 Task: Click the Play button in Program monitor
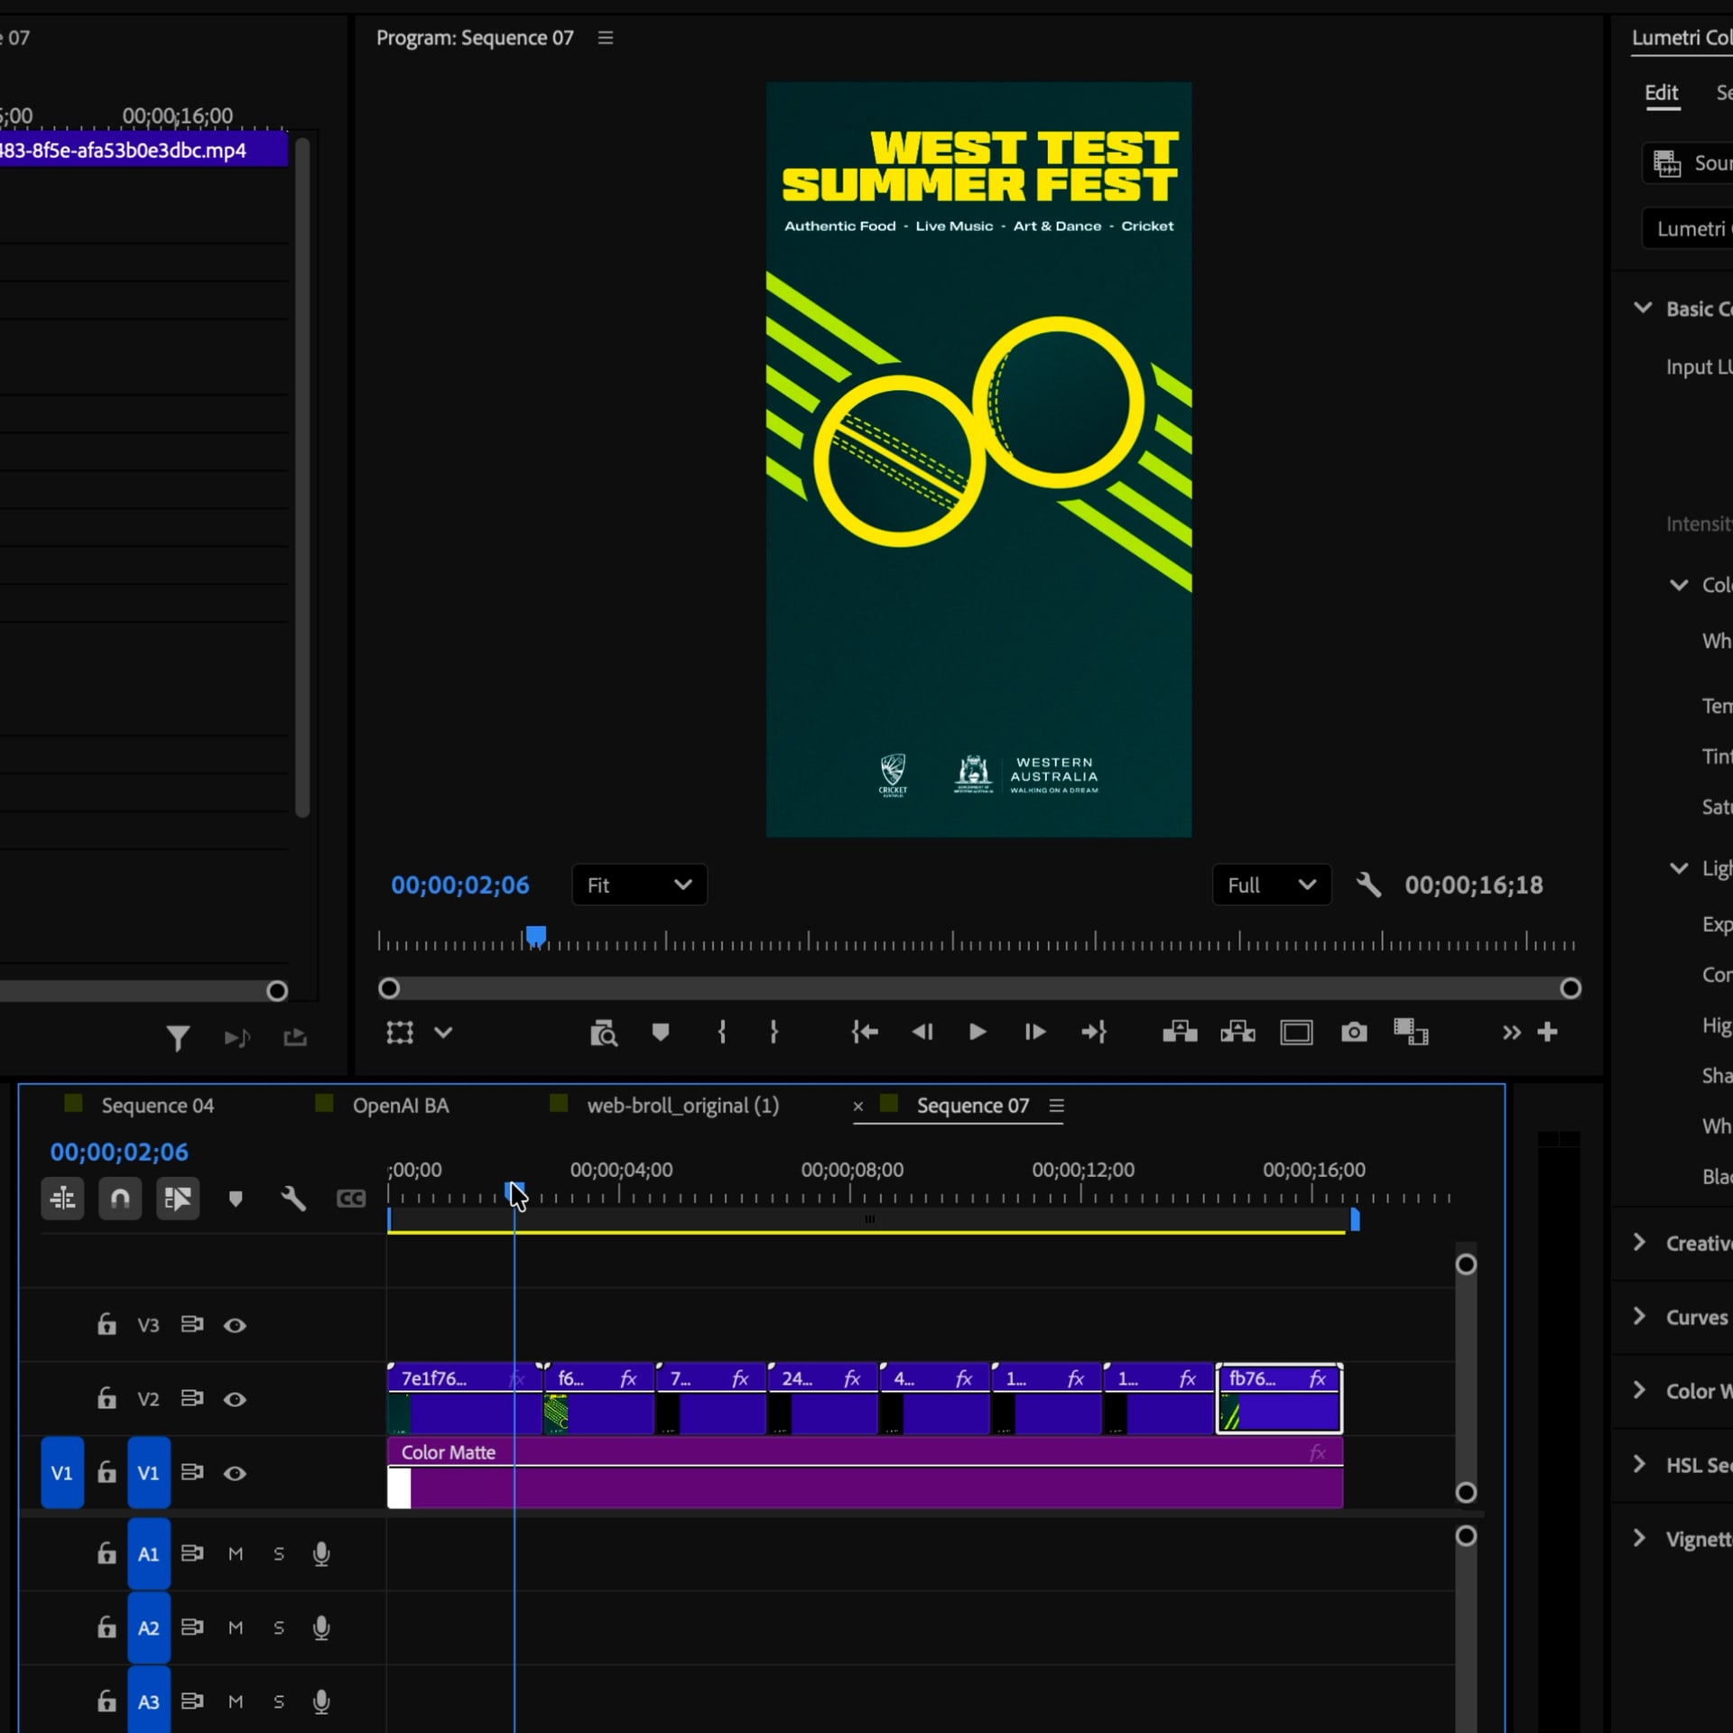point(977,1032)
